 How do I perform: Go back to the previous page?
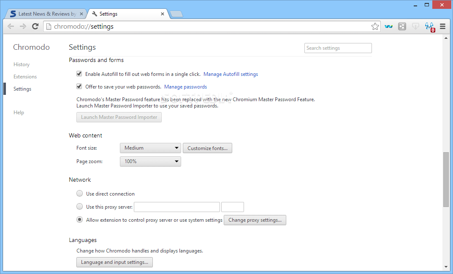point(11,27)
